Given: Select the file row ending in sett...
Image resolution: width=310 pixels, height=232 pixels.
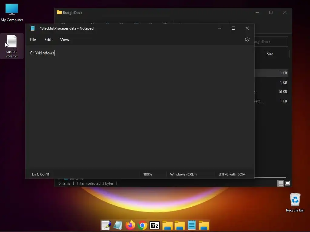Looking at the screenshot, I should 271,101.
